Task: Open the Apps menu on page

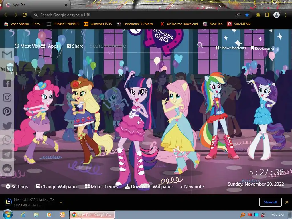Action: click(50, 46)
